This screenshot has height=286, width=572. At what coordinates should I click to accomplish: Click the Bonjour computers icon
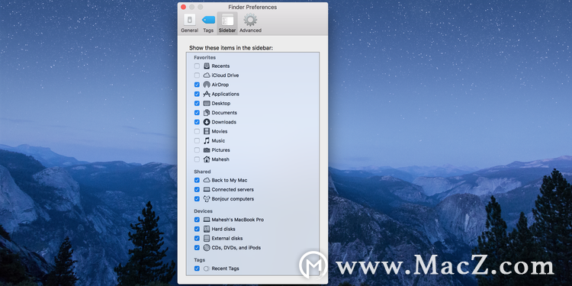point(207,199)
